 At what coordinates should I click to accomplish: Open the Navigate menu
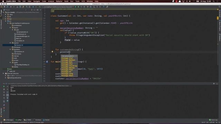pyautogui.click(x=37, y=1)
